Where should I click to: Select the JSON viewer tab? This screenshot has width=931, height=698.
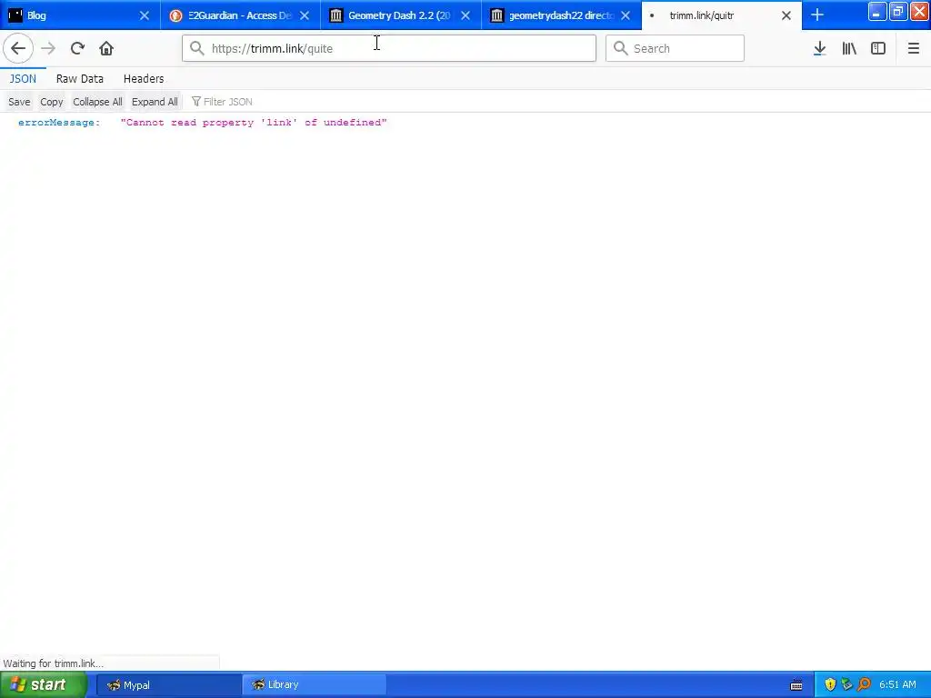tap(23, 78)
